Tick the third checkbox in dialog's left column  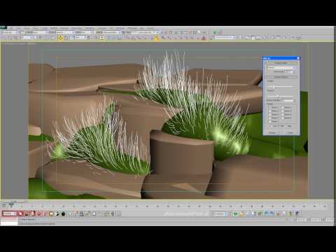tap(269, 115)
